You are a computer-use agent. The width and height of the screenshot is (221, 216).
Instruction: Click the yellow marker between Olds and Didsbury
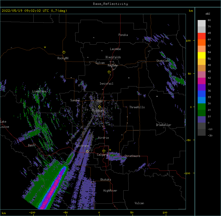pyautogui.click(x=99, y=107)
